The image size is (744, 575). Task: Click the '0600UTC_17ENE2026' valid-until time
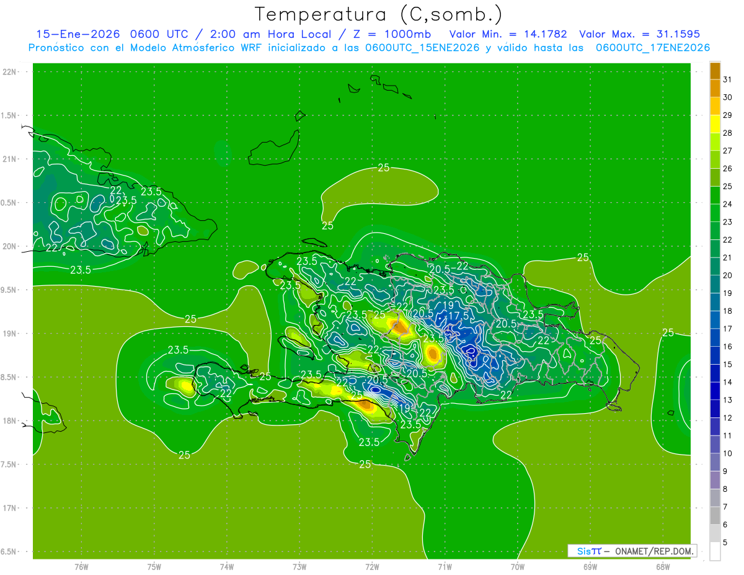click(653, 48)
